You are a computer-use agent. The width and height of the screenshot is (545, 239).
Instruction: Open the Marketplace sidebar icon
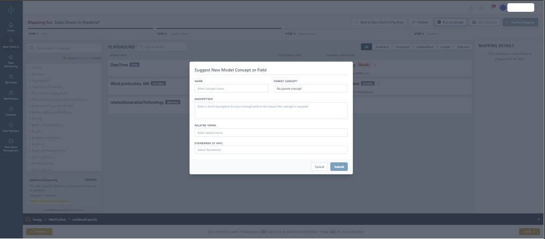coord(11,95)
